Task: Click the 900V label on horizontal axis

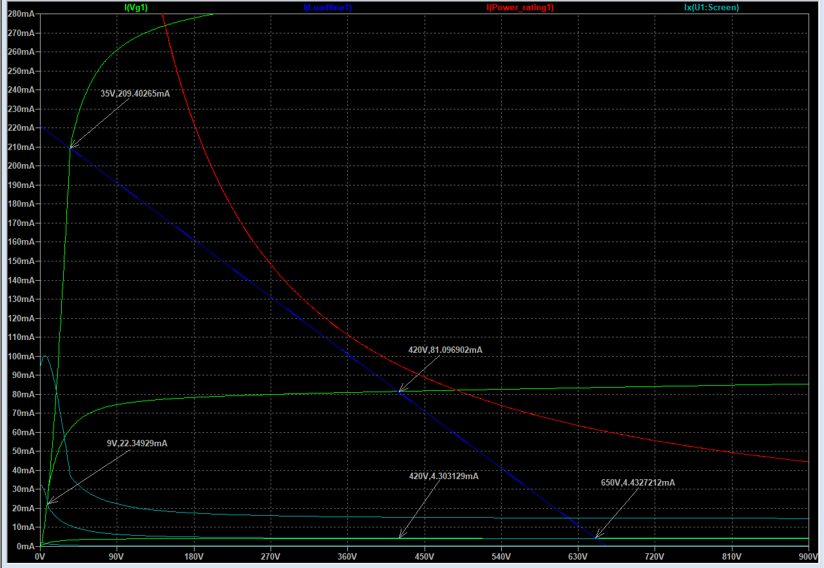Action: coord(808,556)
